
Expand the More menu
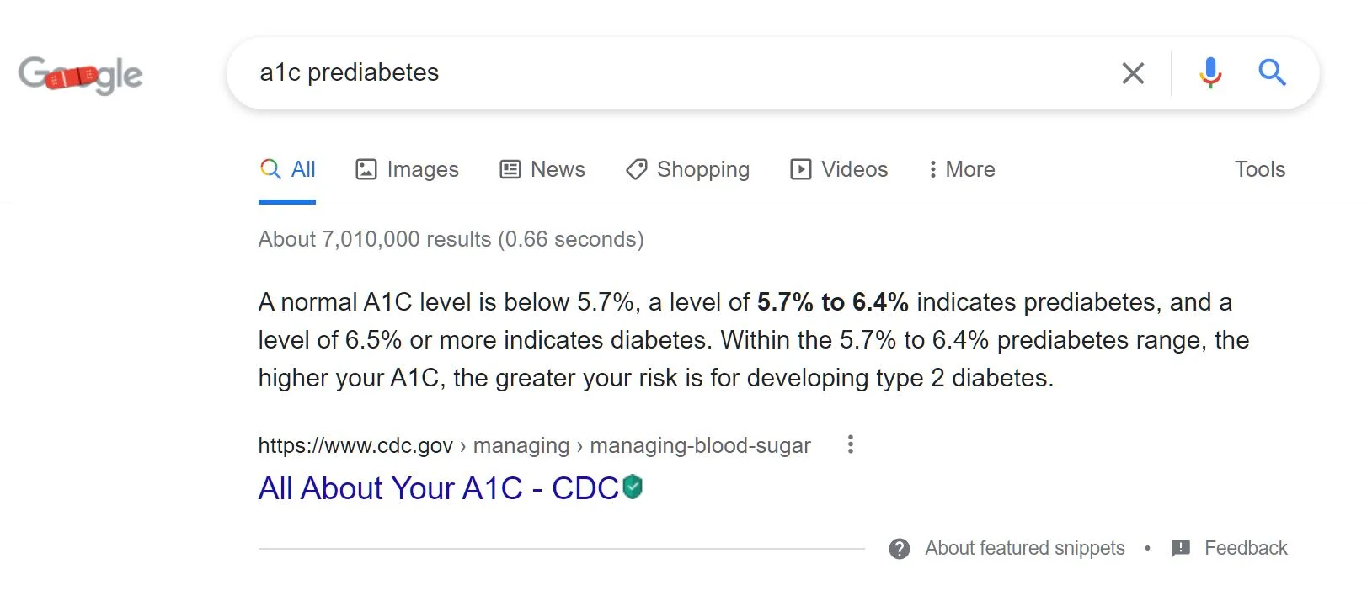[x=961, y=169]
